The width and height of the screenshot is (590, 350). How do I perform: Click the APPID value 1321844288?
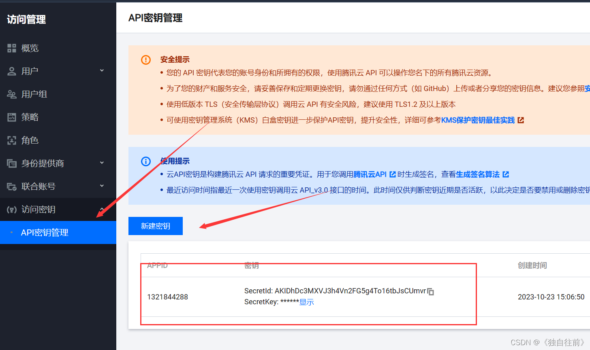click(168, 297)
